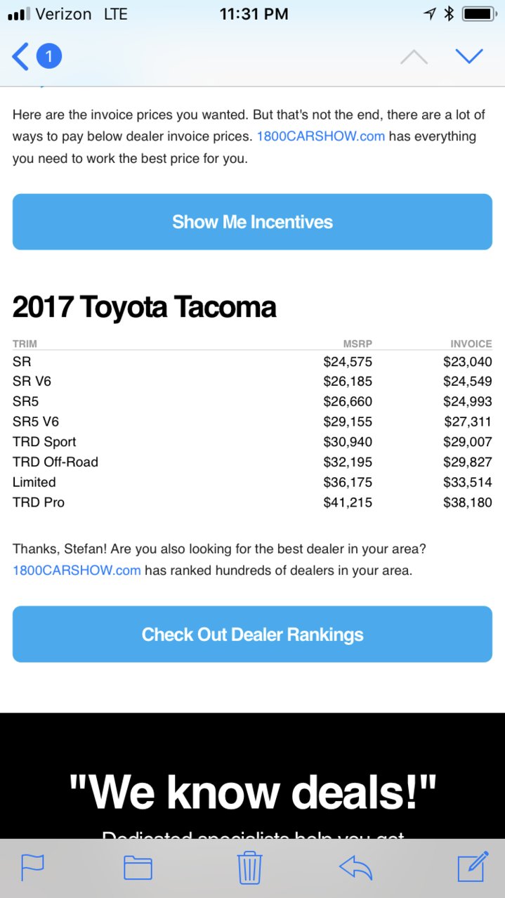This screenshot has height=898, width=505.
Task: Flag this email with the flag icon
Action: coord(32,868)
